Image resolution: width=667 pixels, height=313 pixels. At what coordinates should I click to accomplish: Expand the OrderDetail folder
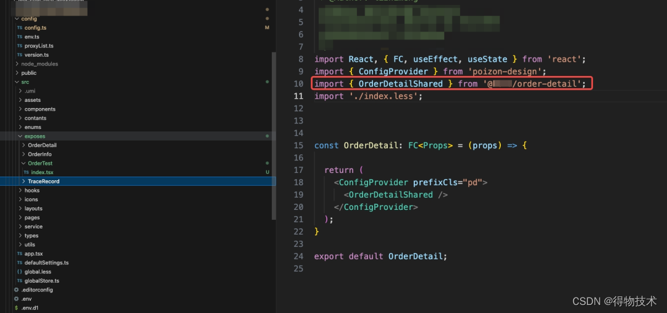pos(24,145)
